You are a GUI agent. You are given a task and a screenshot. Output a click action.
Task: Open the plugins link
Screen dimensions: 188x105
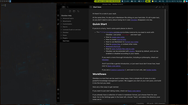click(x=132, y=51)
